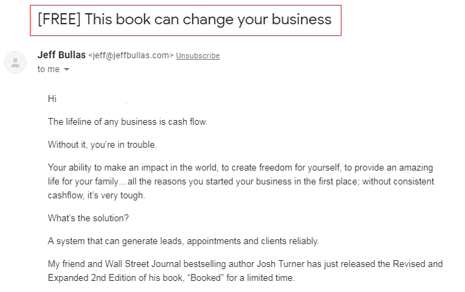Click the sender's profile avatar icon
This screenshot has height=292, width=465.
pyautogui.click(x=15, y=62)
